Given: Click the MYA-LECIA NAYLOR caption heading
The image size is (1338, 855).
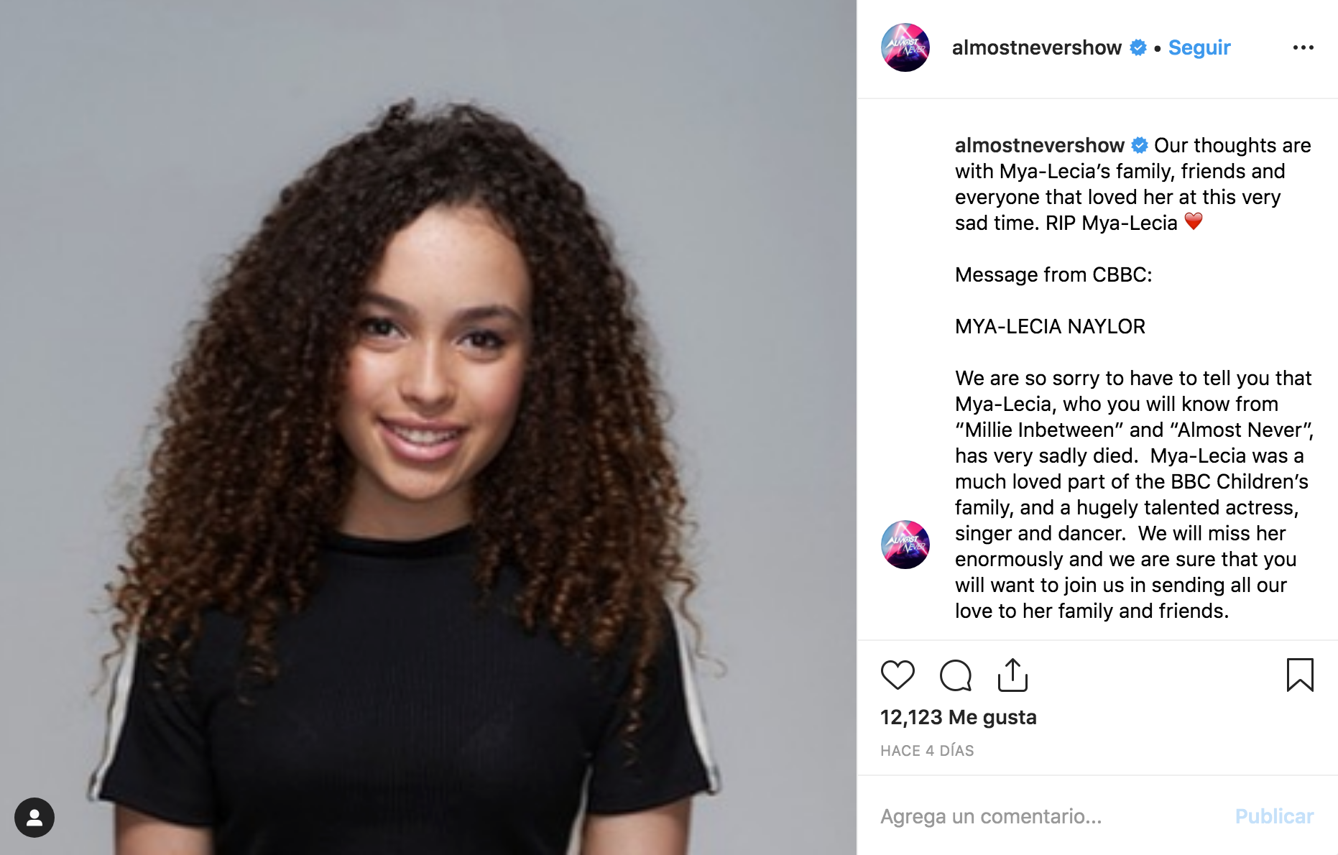Looking at the screenshot, I should [1050, 326].
